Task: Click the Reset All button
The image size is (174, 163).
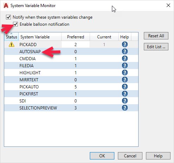Action: click(156, 36)
